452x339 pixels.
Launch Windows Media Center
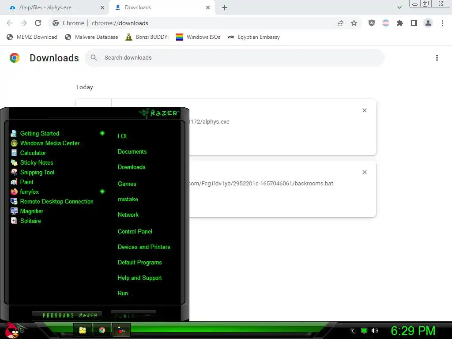(45, 143)
